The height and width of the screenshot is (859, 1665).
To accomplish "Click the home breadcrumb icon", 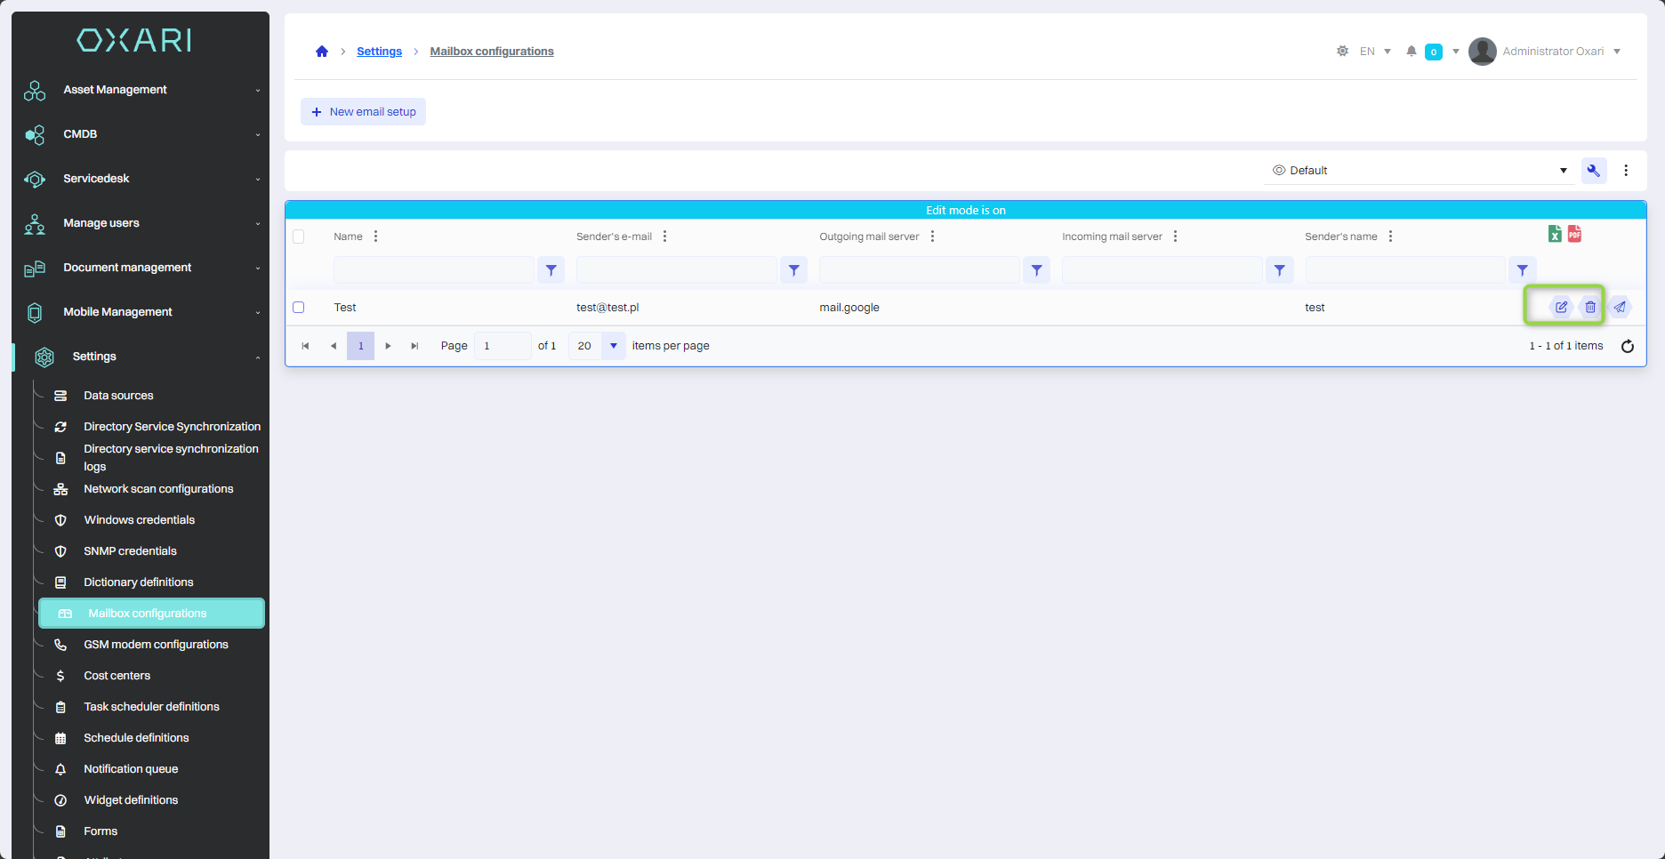I will (x=322, y=52).
